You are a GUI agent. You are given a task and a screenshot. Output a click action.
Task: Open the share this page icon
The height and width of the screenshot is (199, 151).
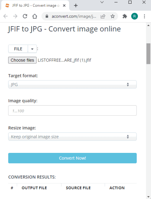point(103,16)
